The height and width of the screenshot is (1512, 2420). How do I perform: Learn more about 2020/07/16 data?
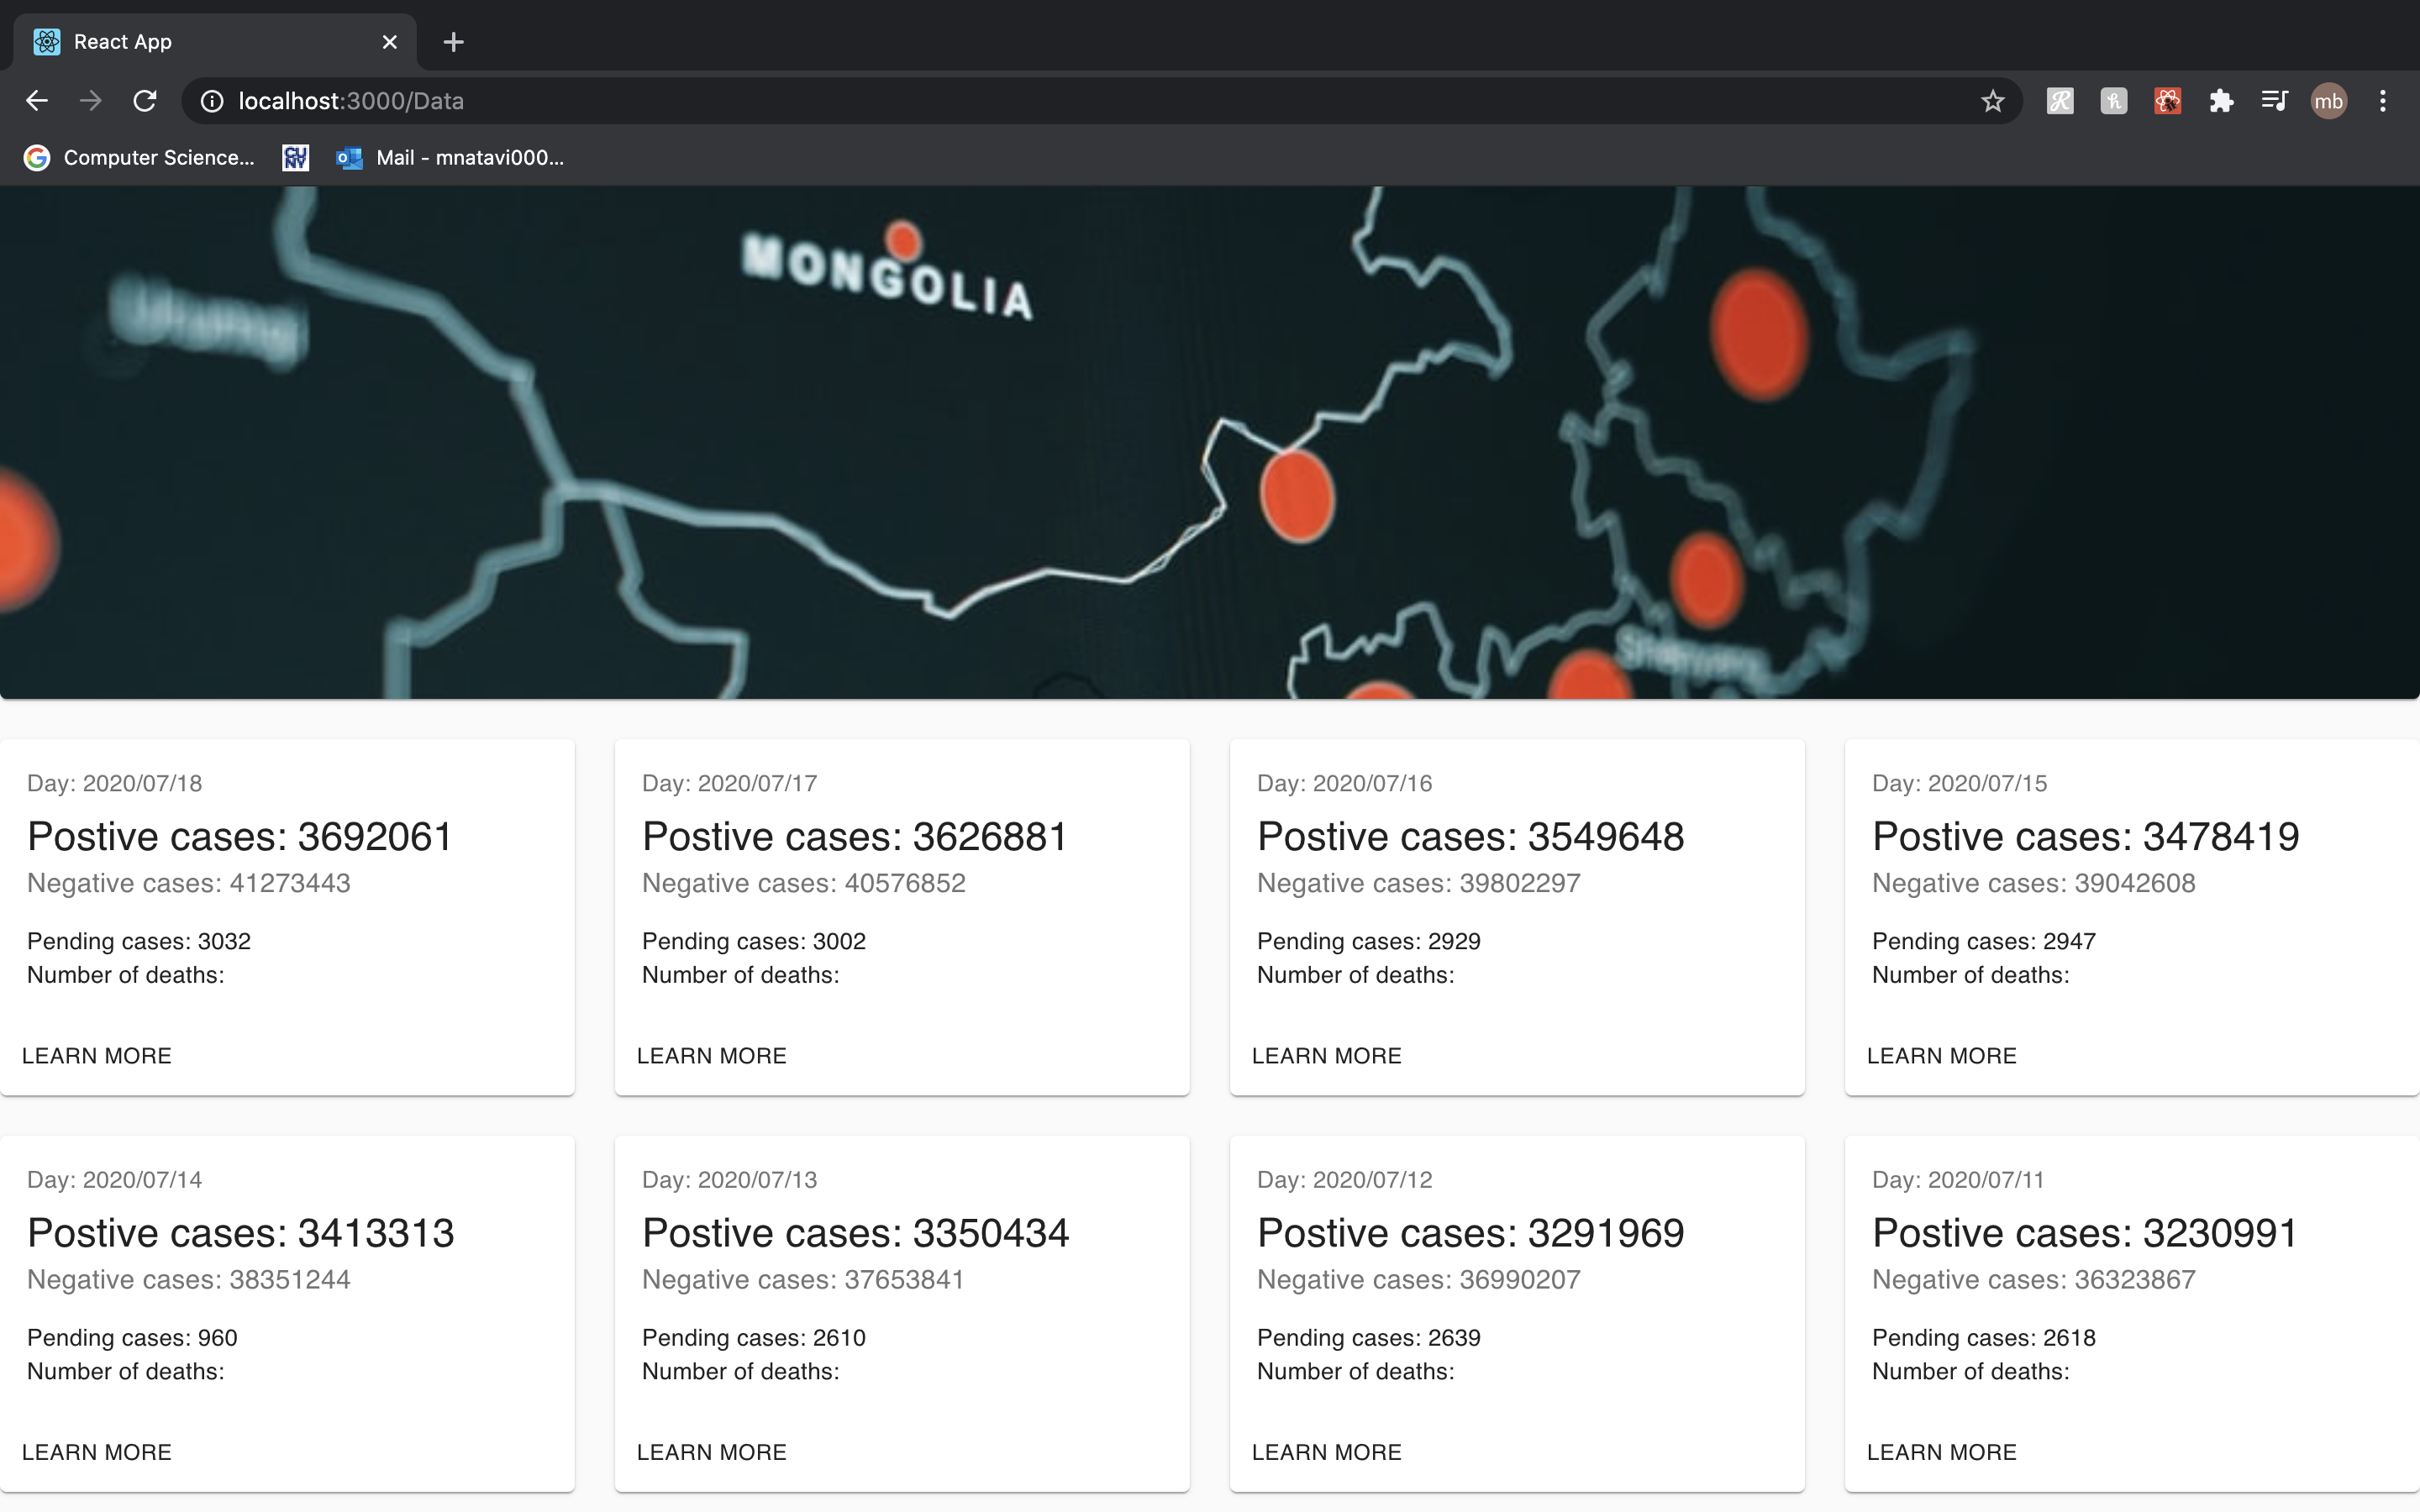[x=1326, y=1056]
